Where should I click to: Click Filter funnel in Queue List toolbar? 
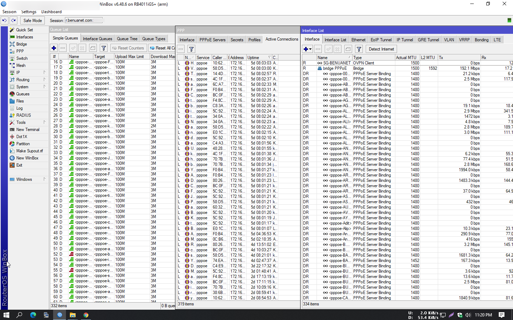point(104,48)
